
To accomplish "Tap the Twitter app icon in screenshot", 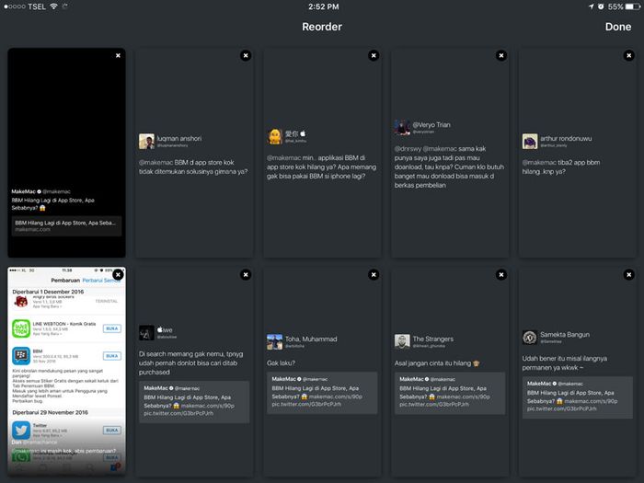I will point(21,430).
